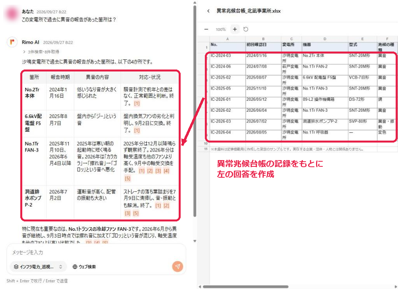The image size is (398, 289).
Task: Click the Rimo AI avatar icon
Action: click(x=12, y=42)
